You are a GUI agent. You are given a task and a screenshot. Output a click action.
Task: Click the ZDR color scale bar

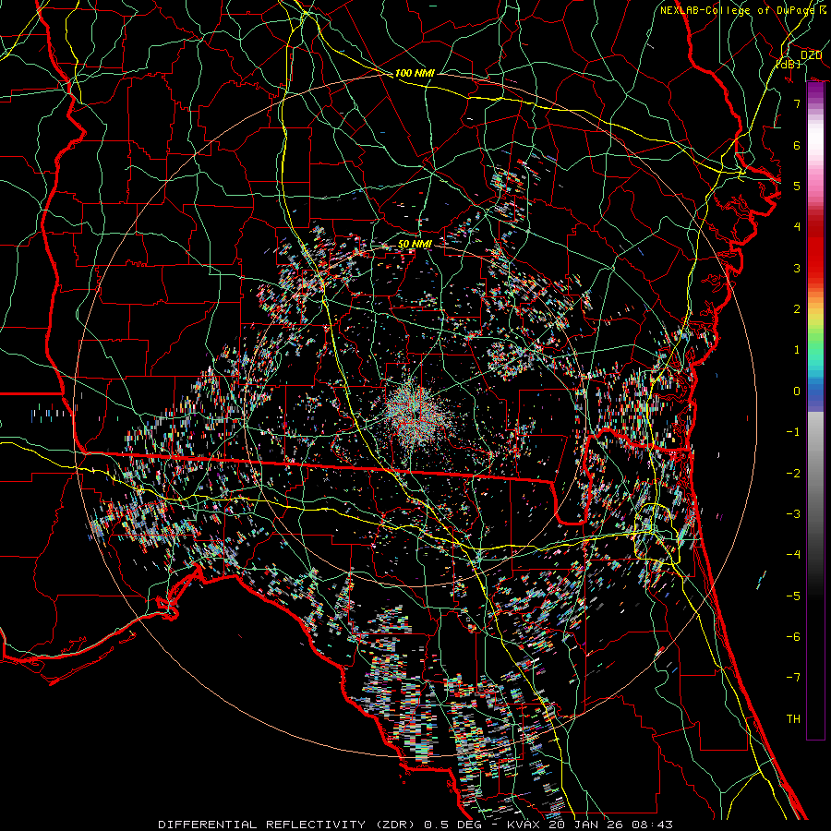pos(815,411)
